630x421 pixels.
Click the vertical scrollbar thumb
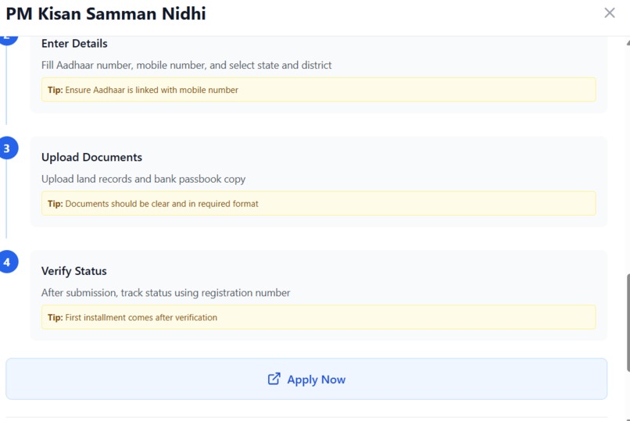[628, 323]
